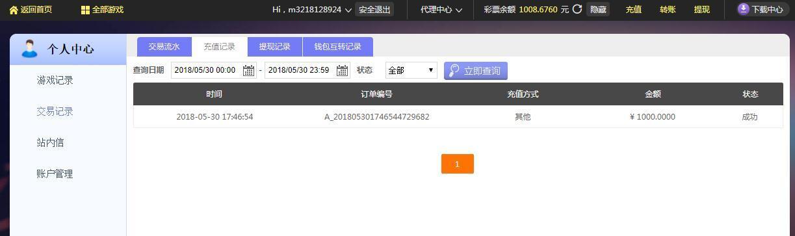Go to the 钱包互转记录 tab
The width and height of the screenshot is (795, 236).
[x=338, y=47]
